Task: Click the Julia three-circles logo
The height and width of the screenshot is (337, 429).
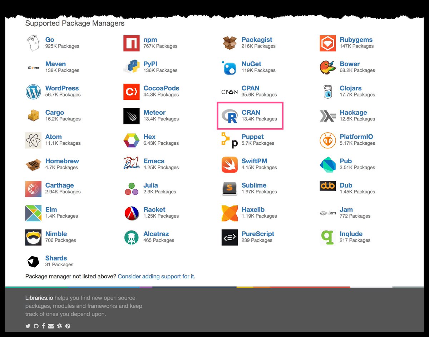Action: click(x=131, y=189)
